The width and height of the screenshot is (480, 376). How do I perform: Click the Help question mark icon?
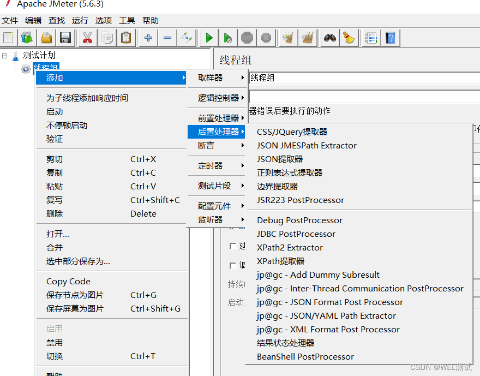point(391,38)
